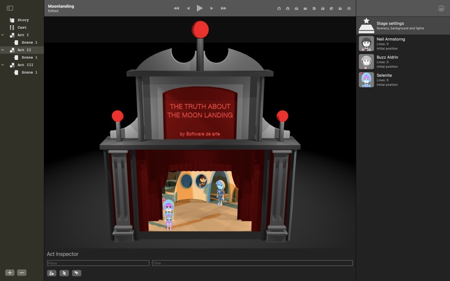Click the Act Inspector spotlight icon button
Image resolution: width=450 pixels, height=281 pixels.
[x=76, y=273]
